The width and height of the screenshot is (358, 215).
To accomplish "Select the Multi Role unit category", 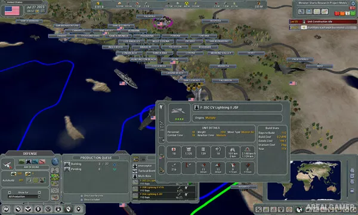I will pyautogui.click(x=144, y=176).
